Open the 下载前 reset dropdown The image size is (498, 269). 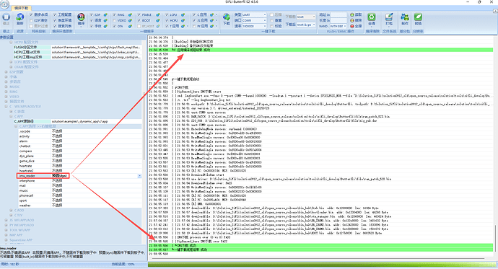(314, 17)
